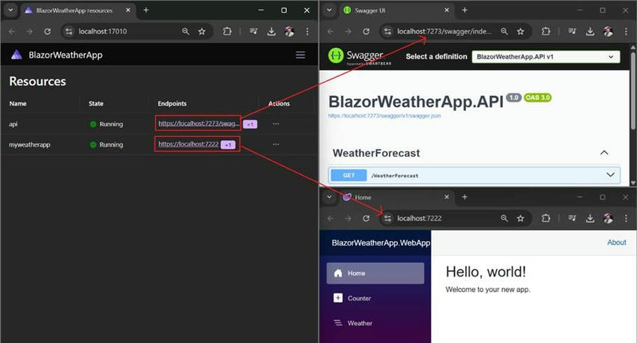Select the Home browser tab

(396, 197)
